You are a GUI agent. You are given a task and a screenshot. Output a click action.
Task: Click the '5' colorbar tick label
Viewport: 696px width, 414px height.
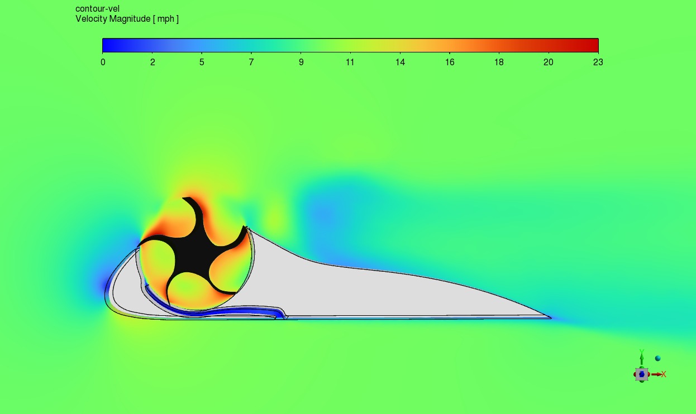pyautogui.click(x=202, y=62)
